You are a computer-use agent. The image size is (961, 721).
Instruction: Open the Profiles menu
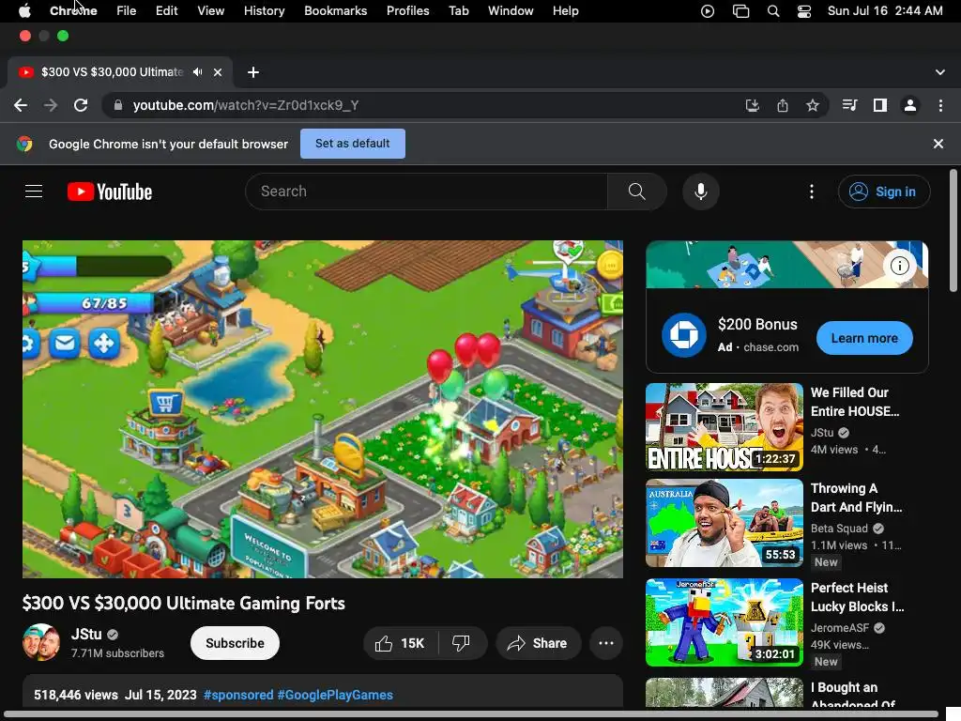(x=407, y=11)
